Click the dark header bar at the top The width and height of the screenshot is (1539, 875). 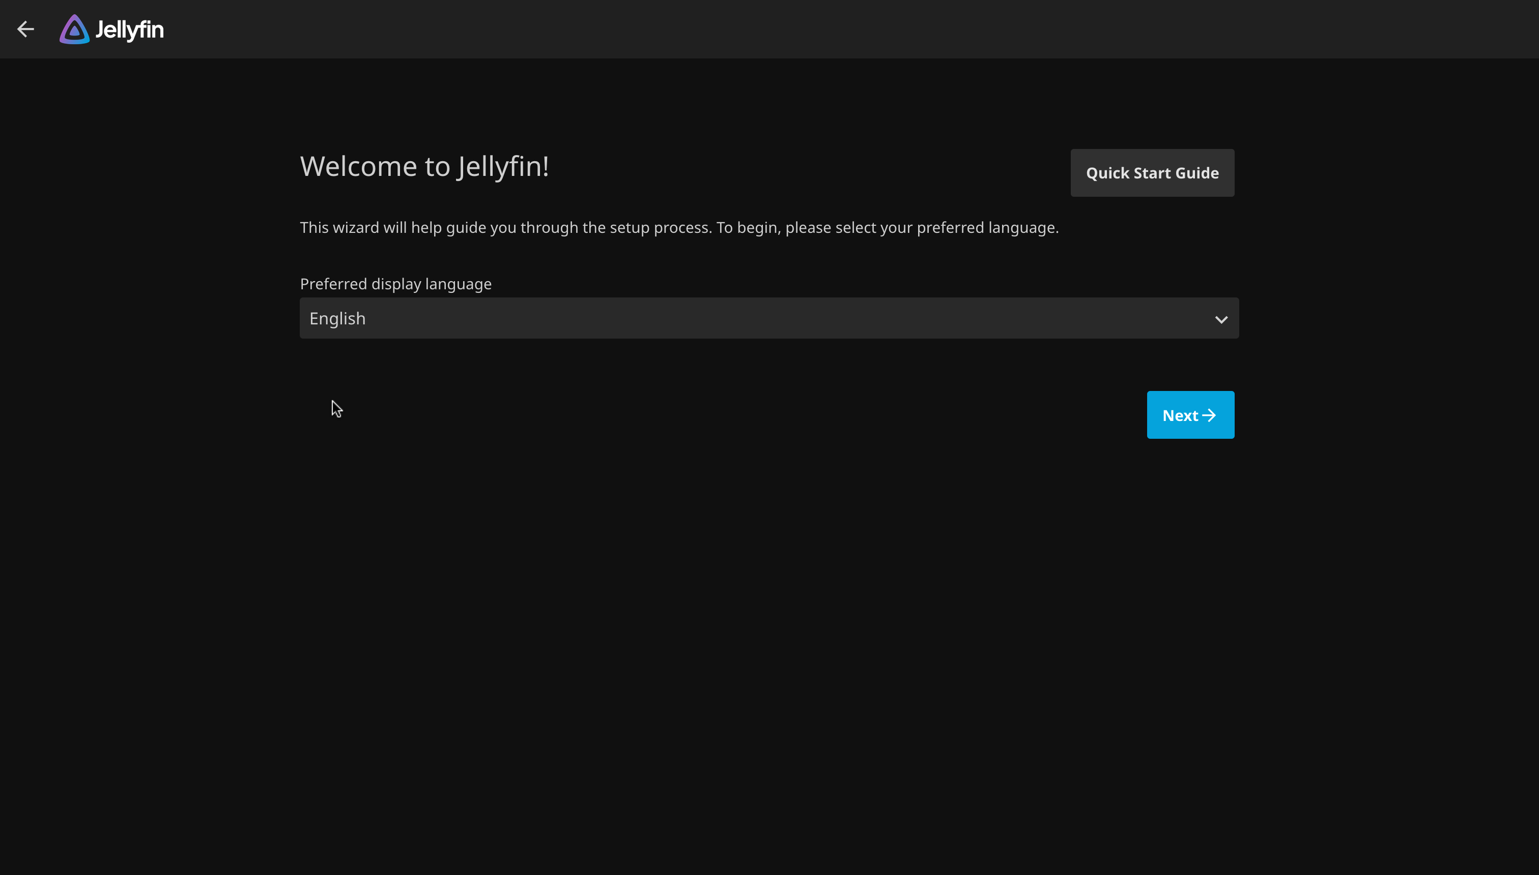(770, 29)
